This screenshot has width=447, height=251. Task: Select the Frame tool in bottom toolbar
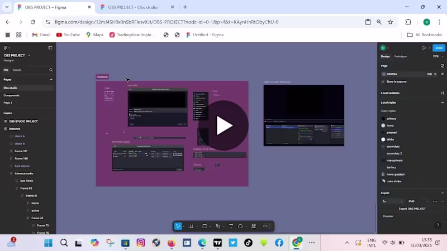[x=191, y=226]
